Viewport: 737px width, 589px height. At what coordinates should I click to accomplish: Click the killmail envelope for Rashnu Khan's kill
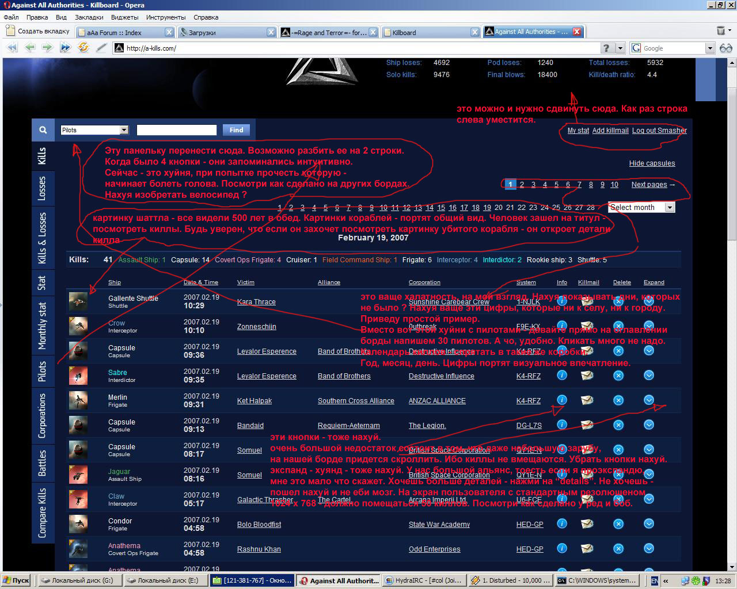[x=587, y=549]
